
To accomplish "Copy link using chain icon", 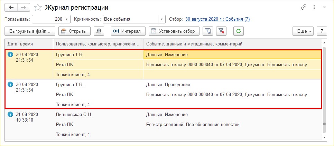I will (304, 8).
